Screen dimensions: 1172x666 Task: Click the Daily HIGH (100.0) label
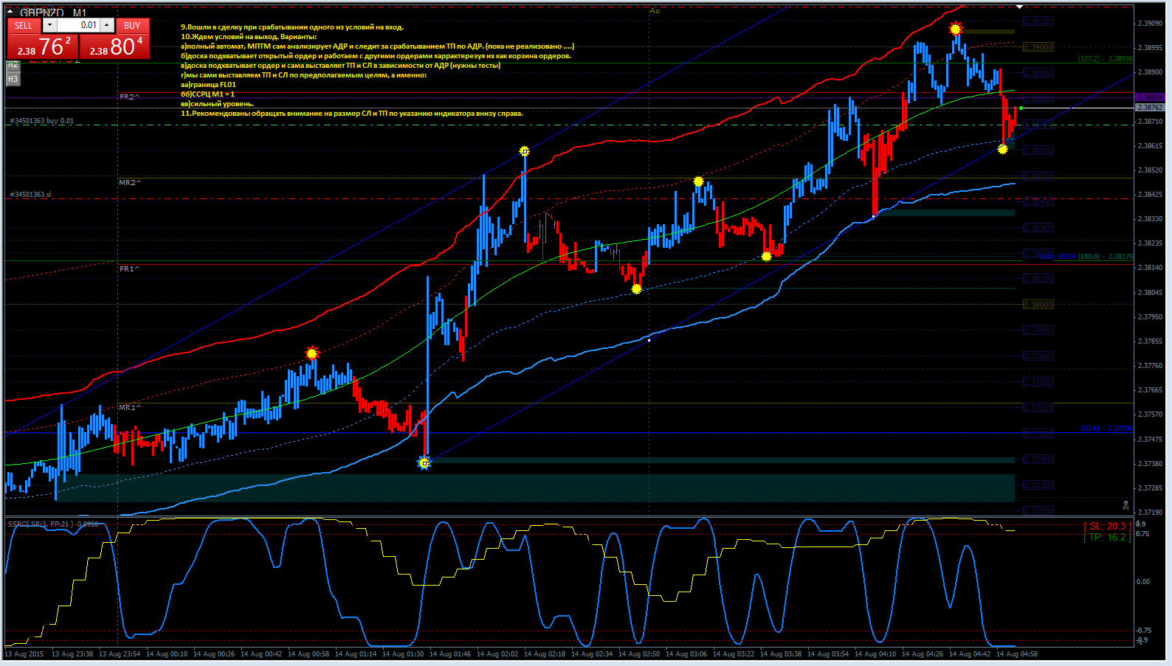1086,257
